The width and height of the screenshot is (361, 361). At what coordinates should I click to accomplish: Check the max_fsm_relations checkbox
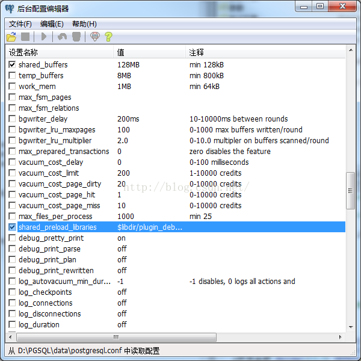point(12,108)
